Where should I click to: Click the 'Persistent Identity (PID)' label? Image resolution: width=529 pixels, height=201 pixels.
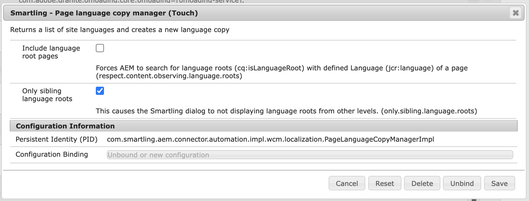[x=57, y=139]
